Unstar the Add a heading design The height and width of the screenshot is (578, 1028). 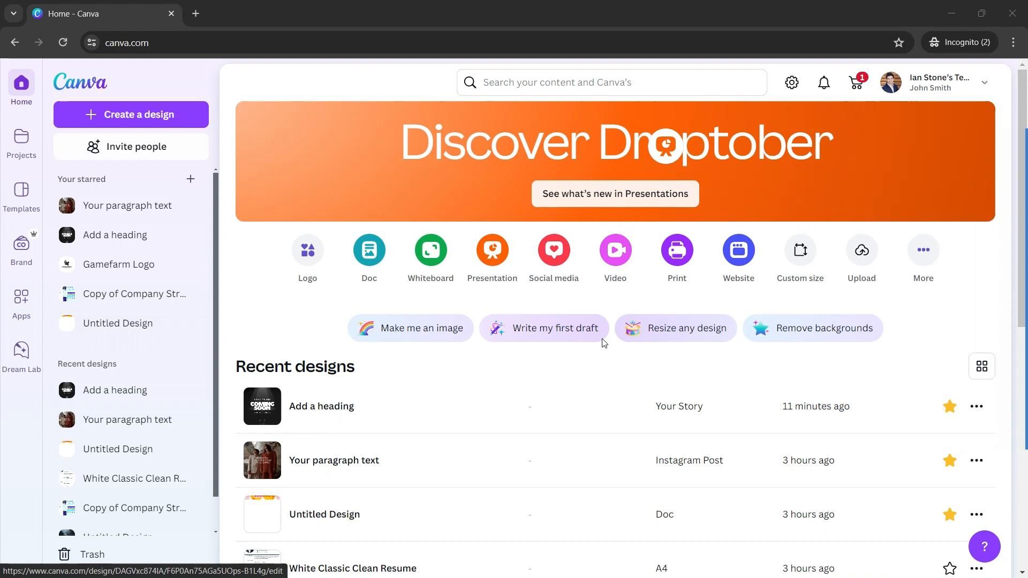[949, 406]
